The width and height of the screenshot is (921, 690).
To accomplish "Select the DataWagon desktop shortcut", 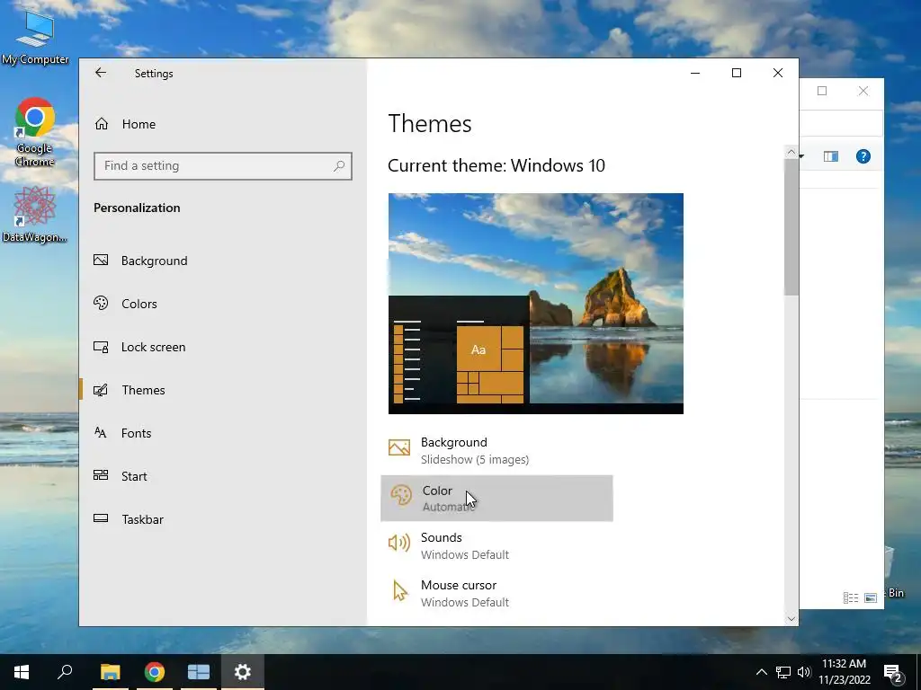I will click(34, 215).
